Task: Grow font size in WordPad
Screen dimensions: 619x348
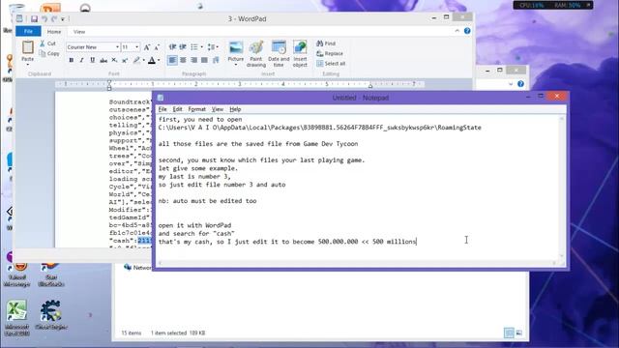Action: pyautogui.click(x=147, y=47)
